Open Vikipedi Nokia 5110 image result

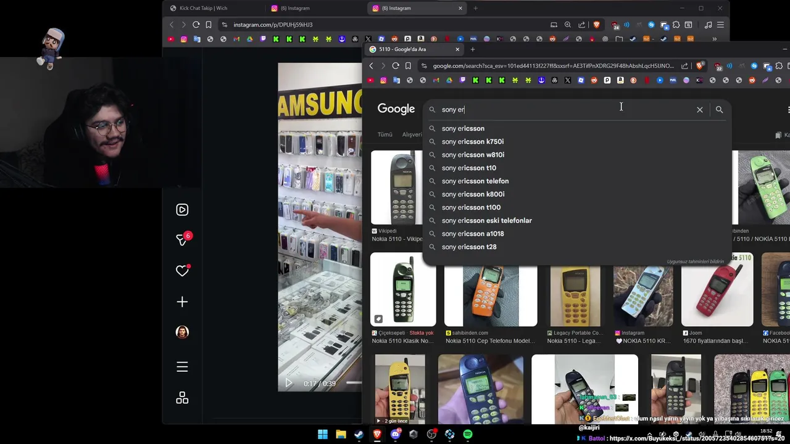point(397,187)
